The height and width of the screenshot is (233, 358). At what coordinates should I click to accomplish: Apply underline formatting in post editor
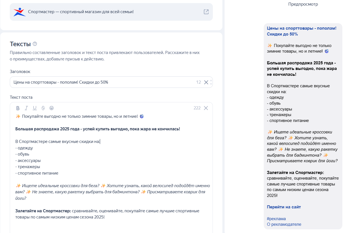(x=35, y=108)
